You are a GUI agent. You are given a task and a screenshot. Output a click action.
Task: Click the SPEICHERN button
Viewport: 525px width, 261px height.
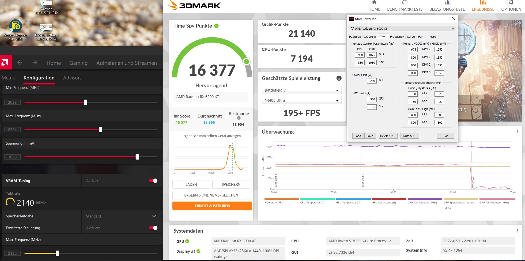[x=231, y=184]
